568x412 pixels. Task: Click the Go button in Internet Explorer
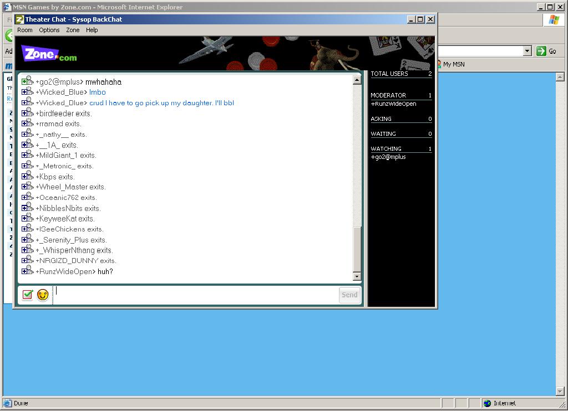coord(546,51)
